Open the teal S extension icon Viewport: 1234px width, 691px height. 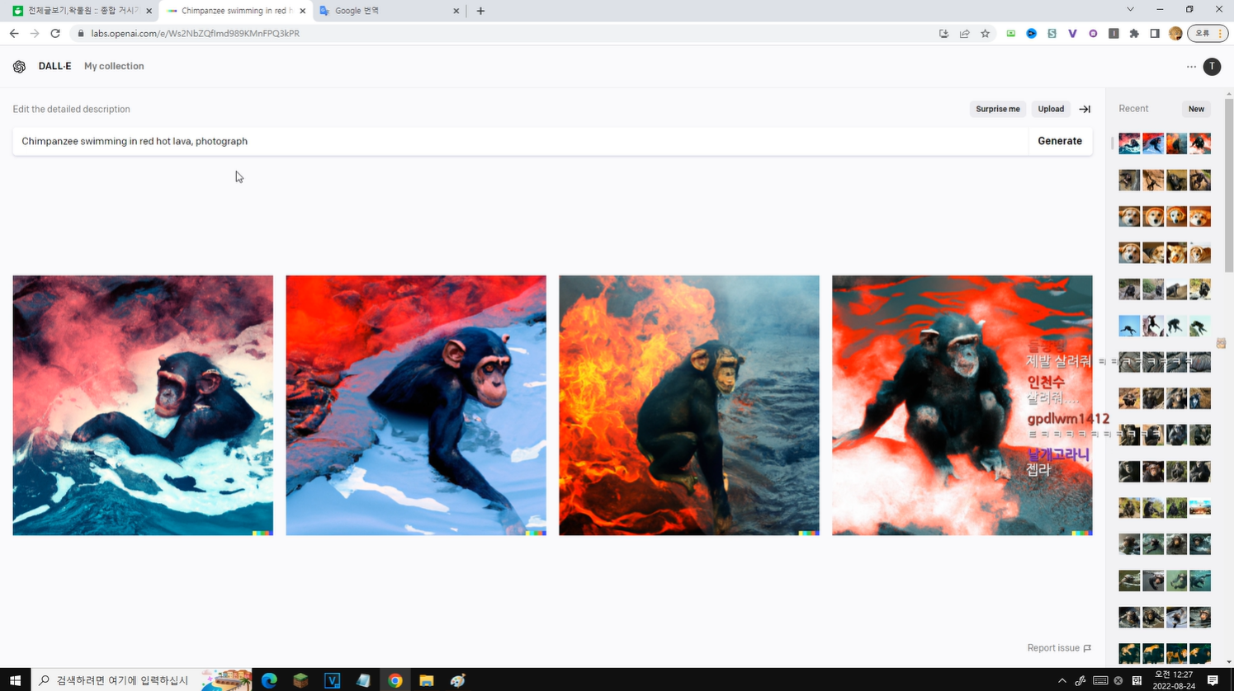tap(1052, 34)
